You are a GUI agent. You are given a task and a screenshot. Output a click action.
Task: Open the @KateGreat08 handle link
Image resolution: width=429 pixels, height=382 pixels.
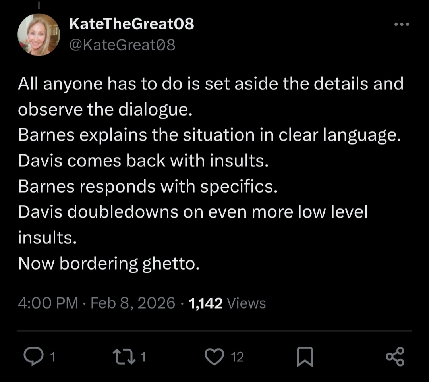point(122,45)
